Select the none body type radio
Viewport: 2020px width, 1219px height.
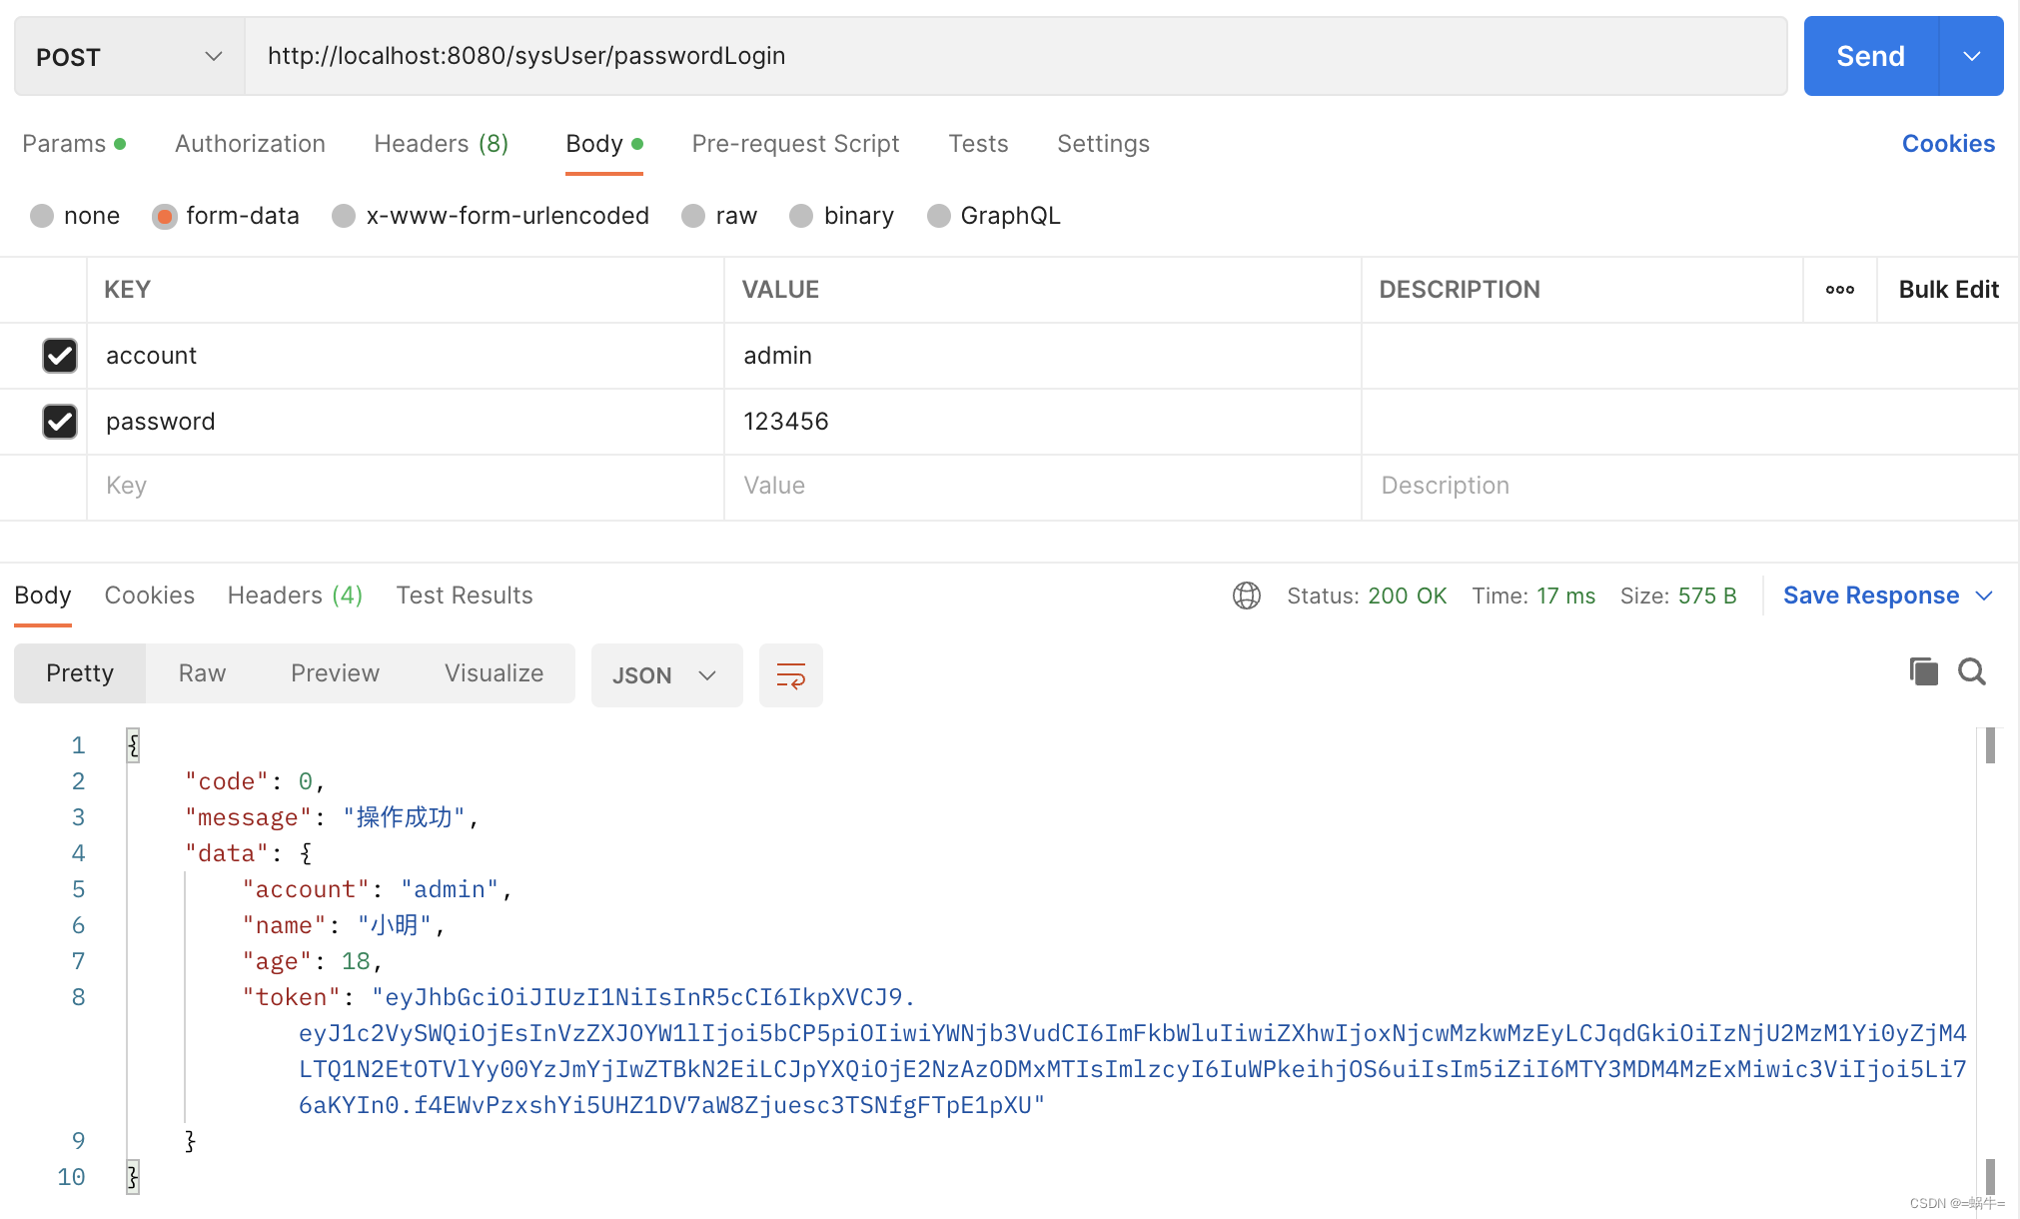[x=42, y=216]
